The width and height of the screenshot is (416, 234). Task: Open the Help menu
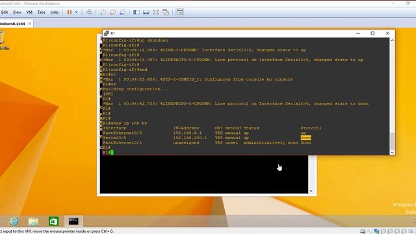click(55, 12)
